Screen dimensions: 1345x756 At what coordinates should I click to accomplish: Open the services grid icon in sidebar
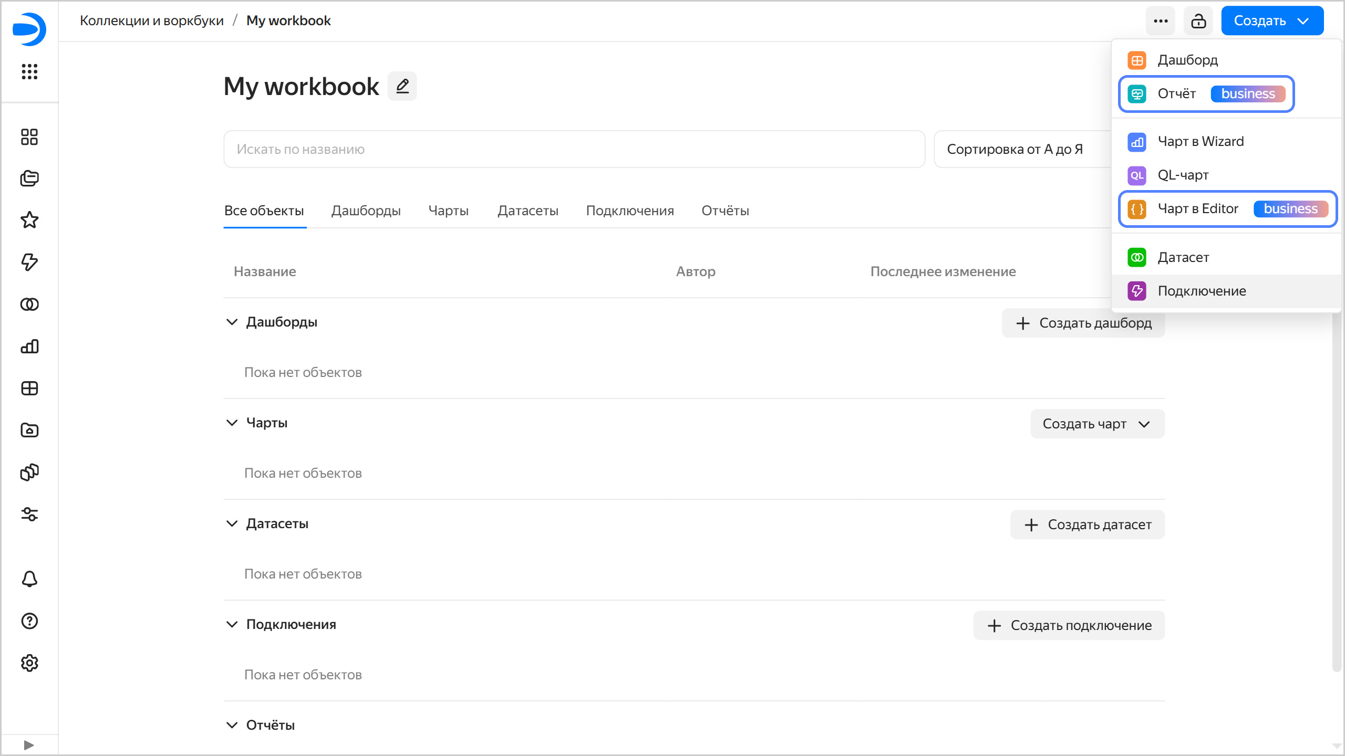click(x=29, y=71)
